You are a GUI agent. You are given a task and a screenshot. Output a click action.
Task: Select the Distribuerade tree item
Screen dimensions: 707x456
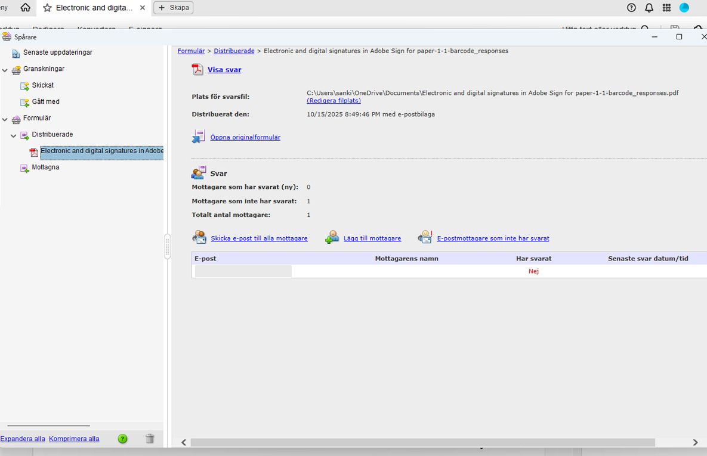click(53, 134)
